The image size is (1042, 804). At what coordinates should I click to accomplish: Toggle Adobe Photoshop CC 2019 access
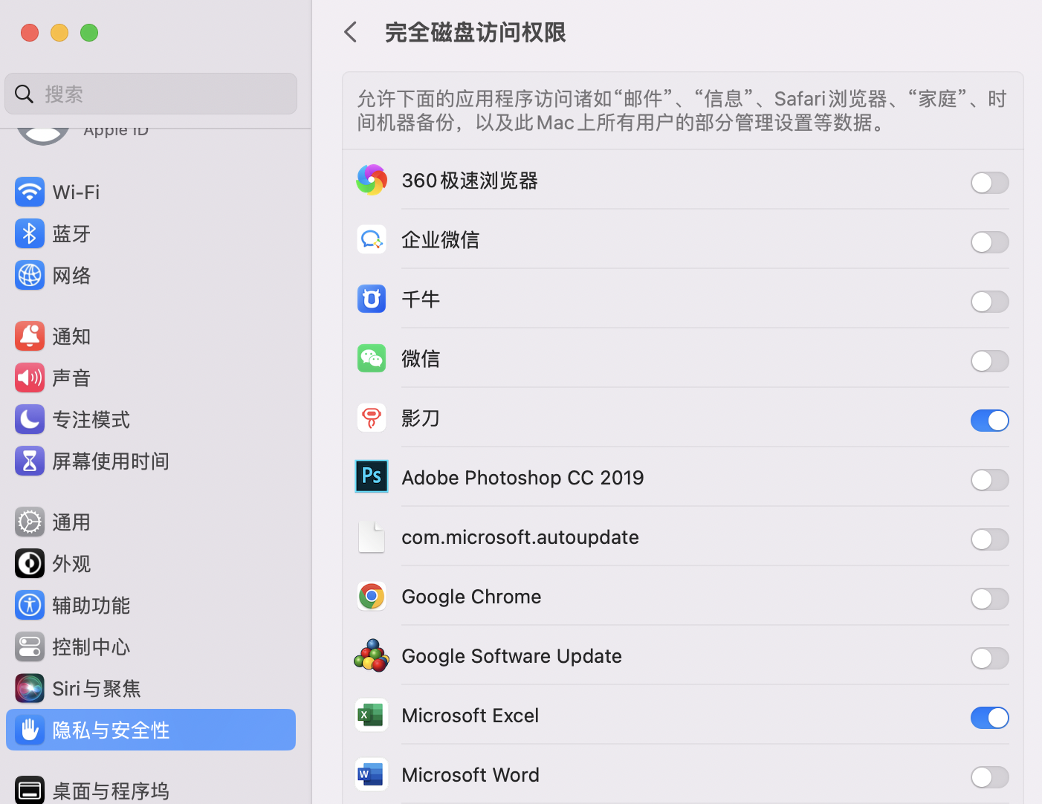(x=990, y=480)
